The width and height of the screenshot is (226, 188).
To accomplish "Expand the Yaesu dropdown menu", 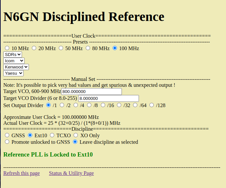I will (x=13, y=73).
